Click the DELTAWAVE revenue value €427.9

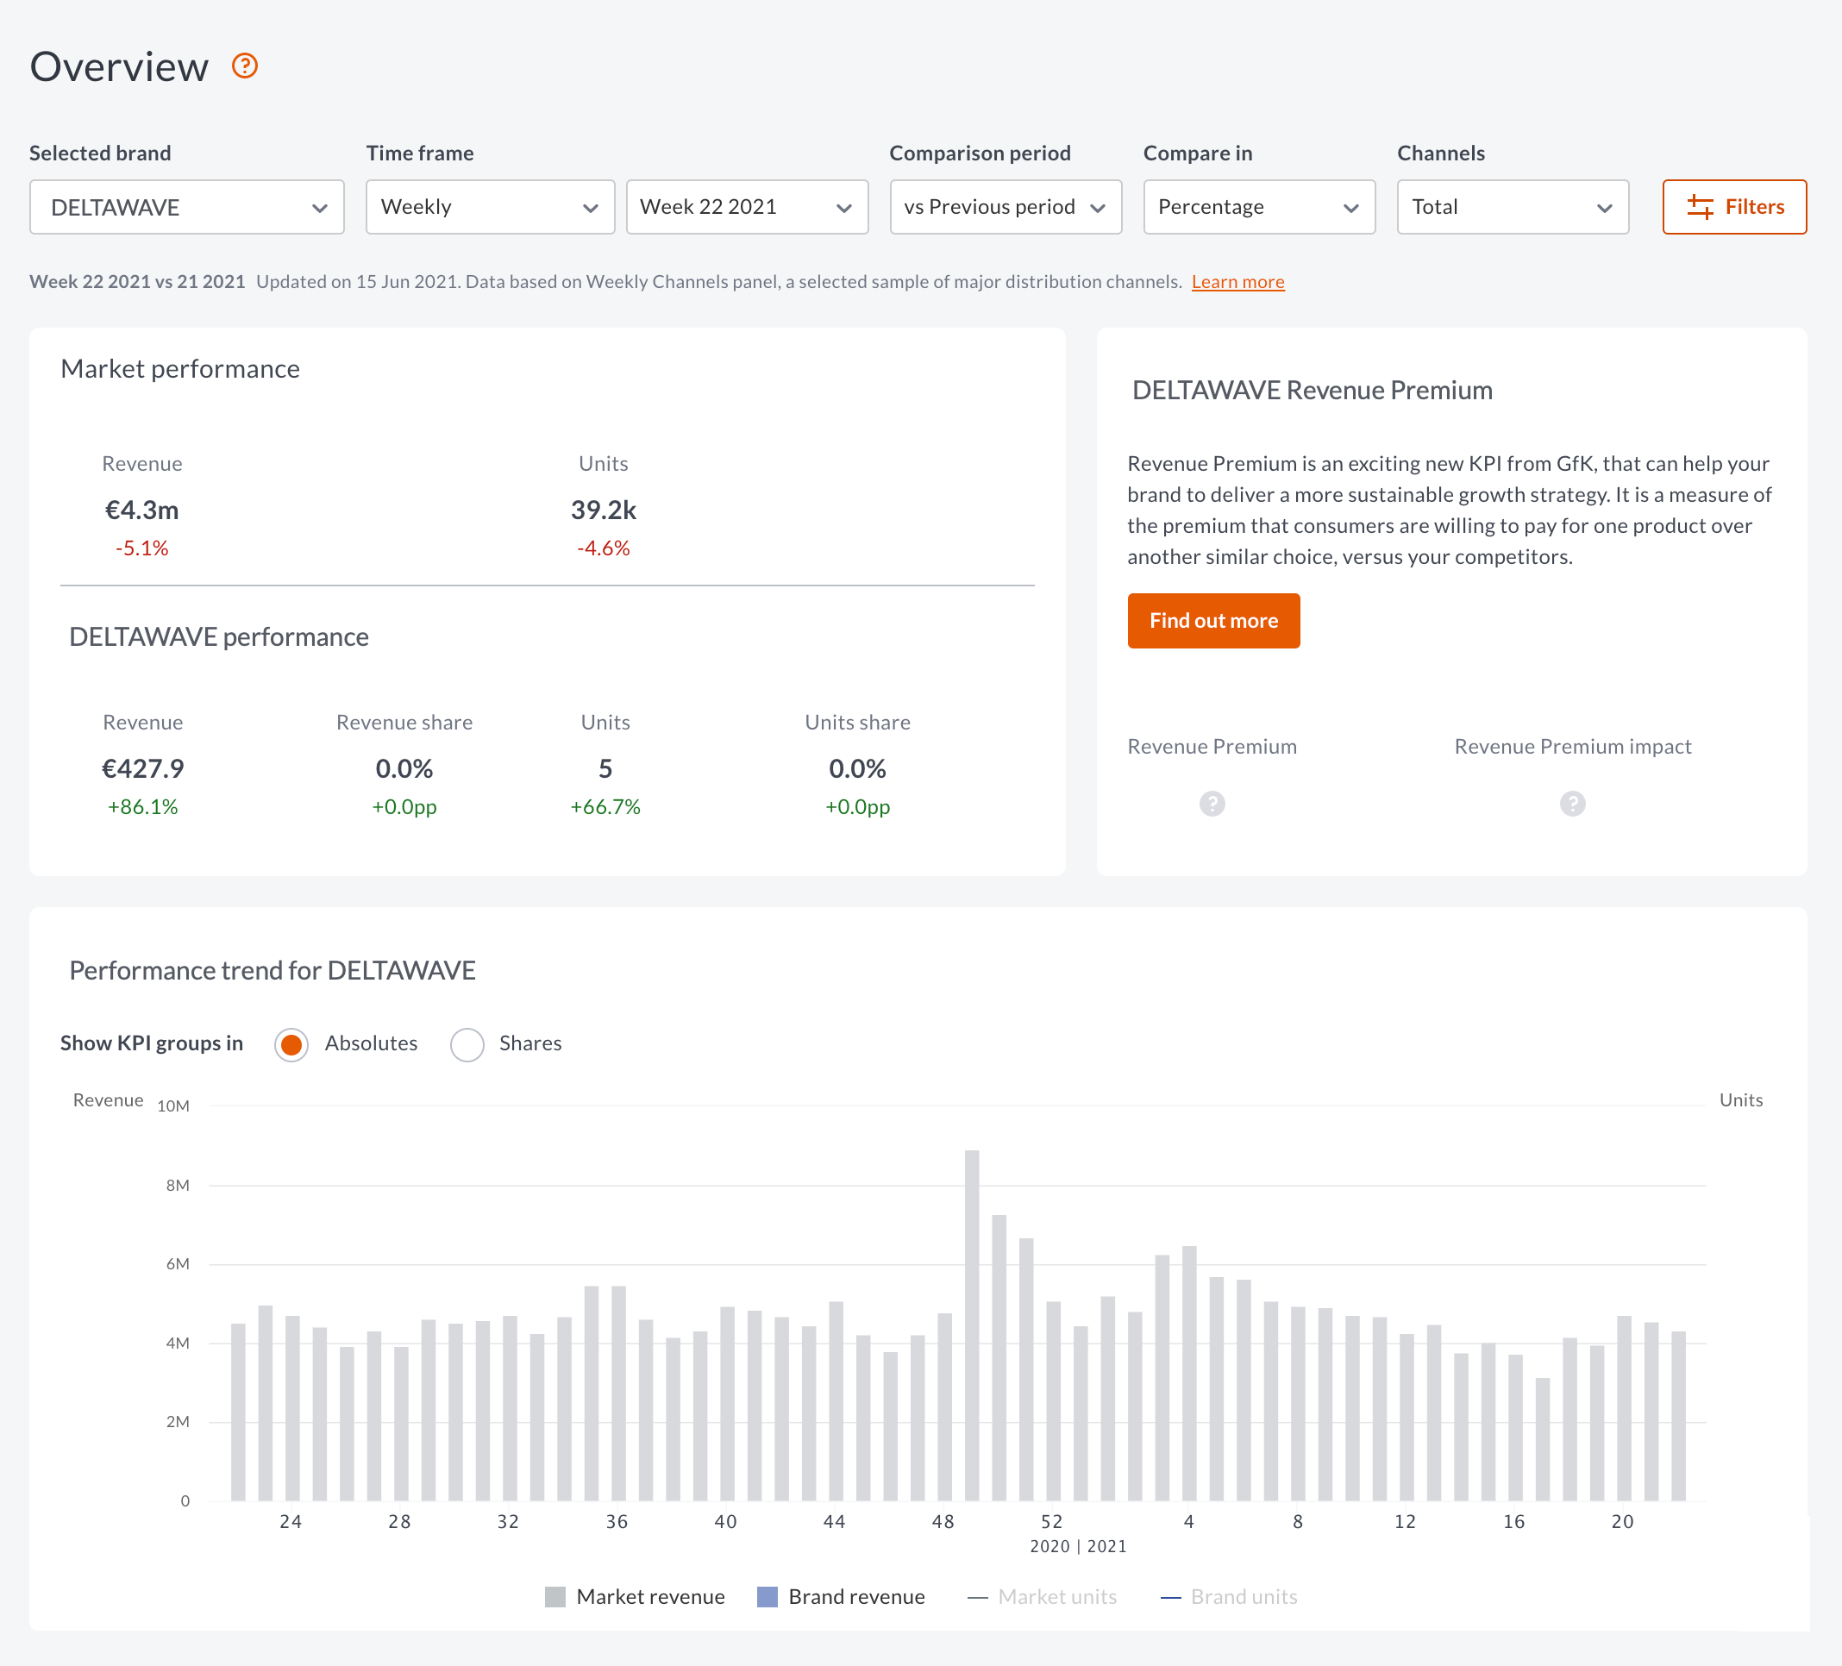pos(142,768)
